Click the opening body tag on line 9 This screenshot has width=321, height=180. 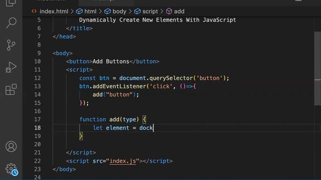pos(62,53)
